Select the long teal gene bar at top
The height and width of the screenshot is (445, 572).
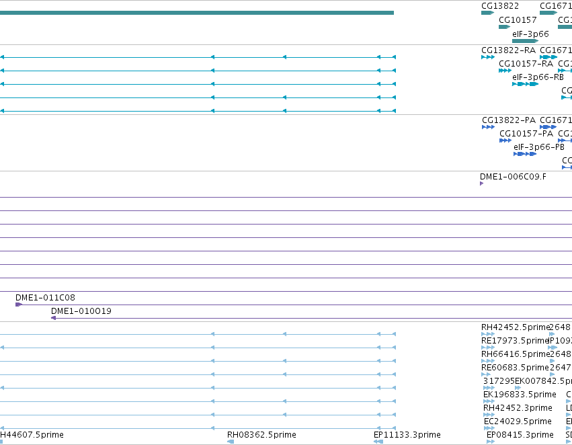[x=197, y=13]
